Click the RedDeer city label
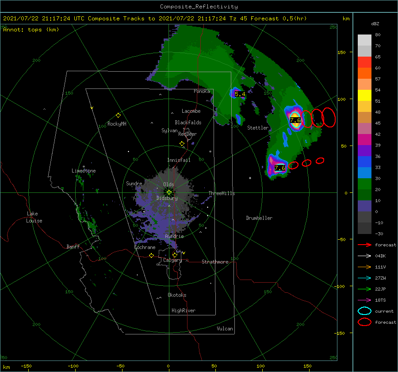Image resolution: width=398 pixels, height=372 pixels. click(188, 134)
